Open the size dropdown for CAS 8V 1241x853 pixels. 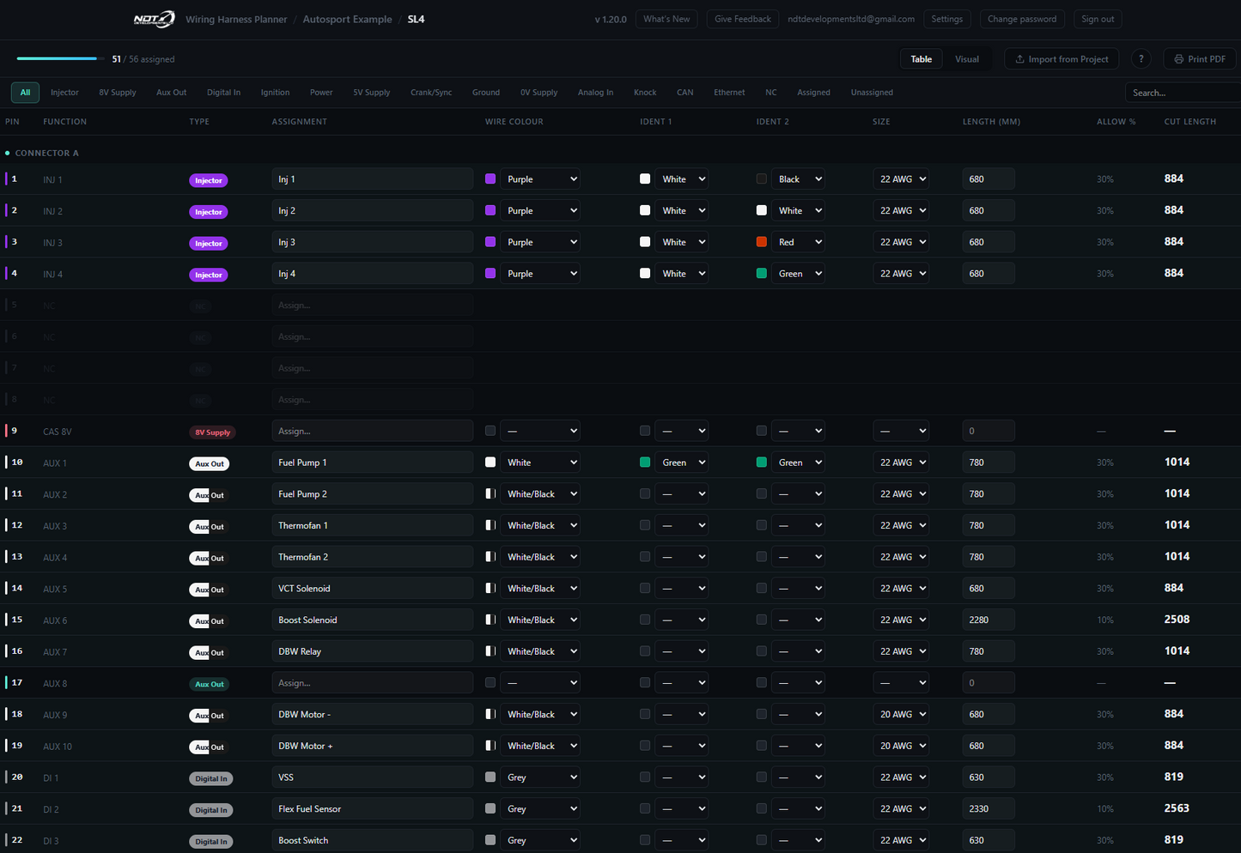tap(901, 431)
